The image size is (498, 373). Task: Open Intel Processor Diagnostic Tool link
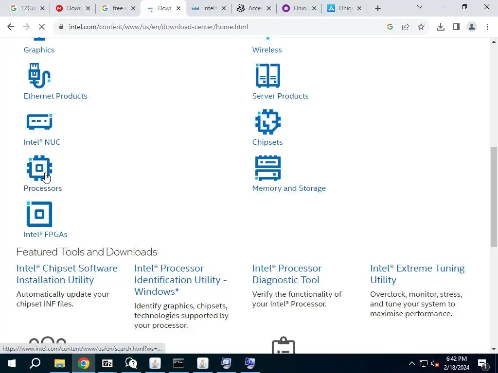pos(287,274)
